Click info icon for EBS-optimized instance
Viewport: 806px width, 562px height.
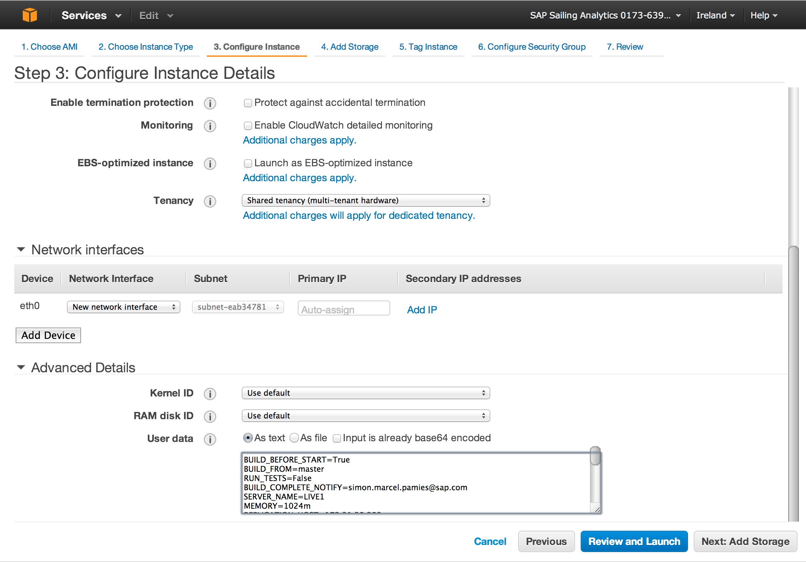coord(210,164)
